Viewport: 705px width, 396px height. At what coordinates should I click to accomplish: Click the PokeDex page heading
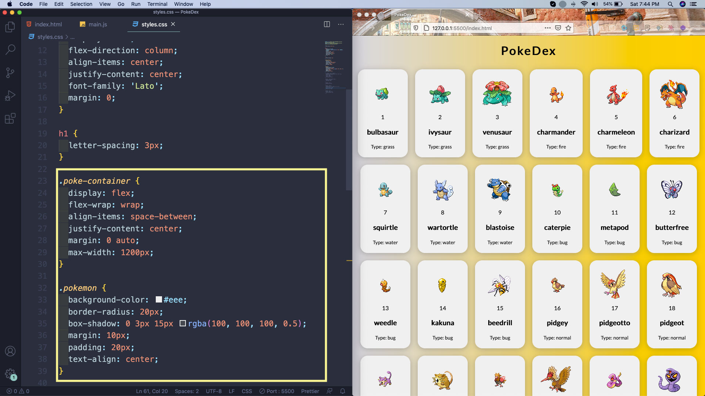click(528, 51)
